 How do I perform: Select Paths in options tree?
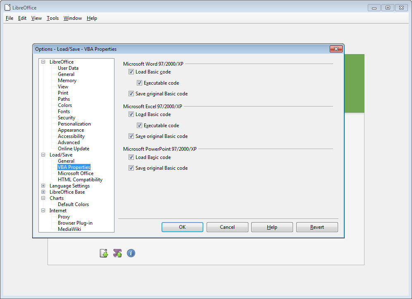point(64,99)
